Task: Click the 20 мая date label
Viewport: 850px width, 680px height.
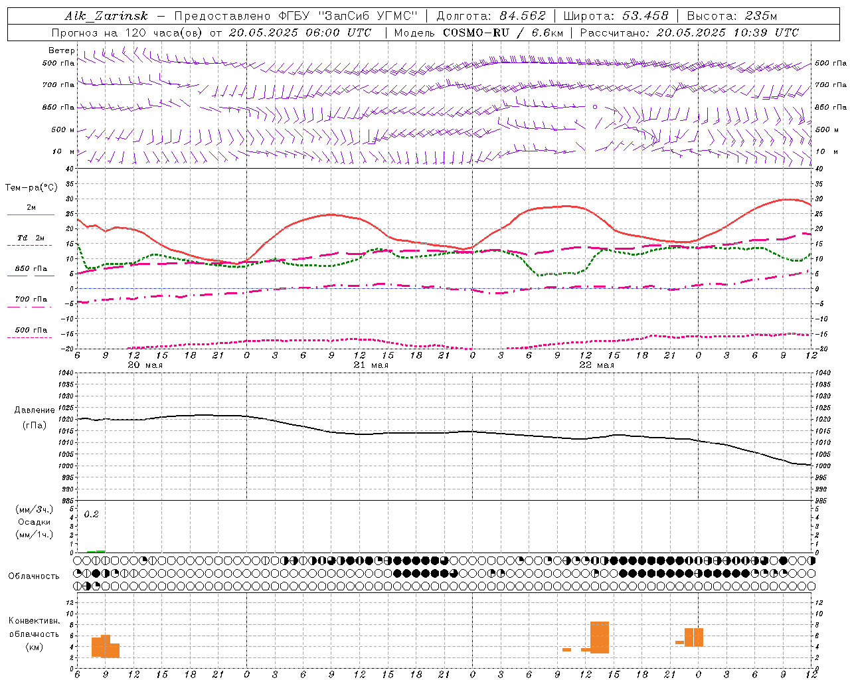Action: pyautogui.click(x=145, y=365)
